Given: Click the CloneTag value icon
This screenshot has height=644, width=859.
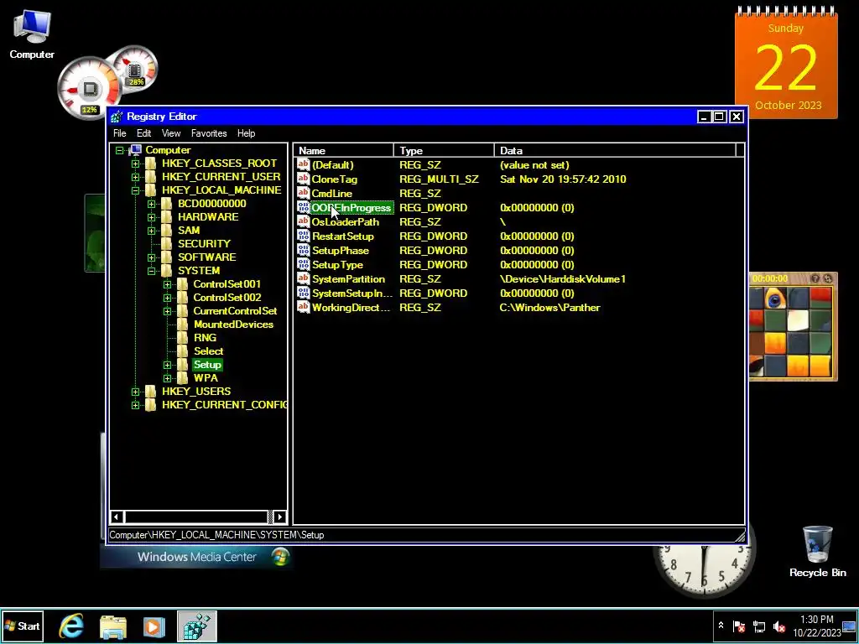Looking at the screenshot, I should [x=303, y=179].
